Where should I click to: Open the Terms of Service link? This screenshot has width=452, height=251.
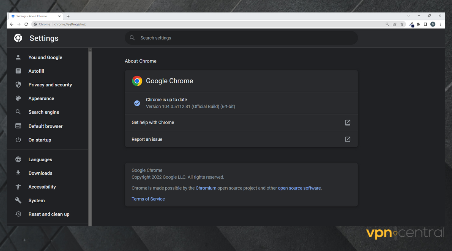tap(148, 199)
